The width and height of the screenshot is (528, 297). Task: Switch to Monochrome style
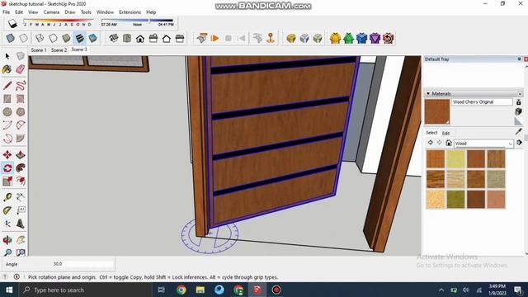pos(92,39)
